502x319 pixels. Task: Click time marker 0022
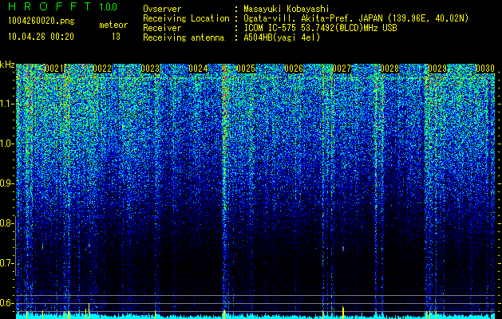(102, 69)
